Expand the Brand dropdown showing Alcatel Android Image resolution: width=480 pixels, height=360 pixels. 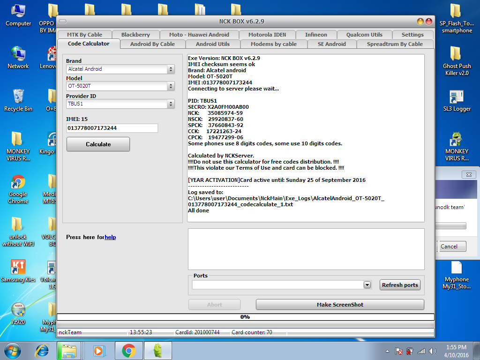pyautogui.click(x=171, y=69)
